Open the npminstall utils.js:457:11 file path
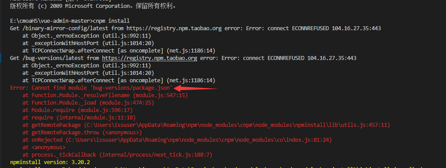The image size is (446, 168). [237, 125]
